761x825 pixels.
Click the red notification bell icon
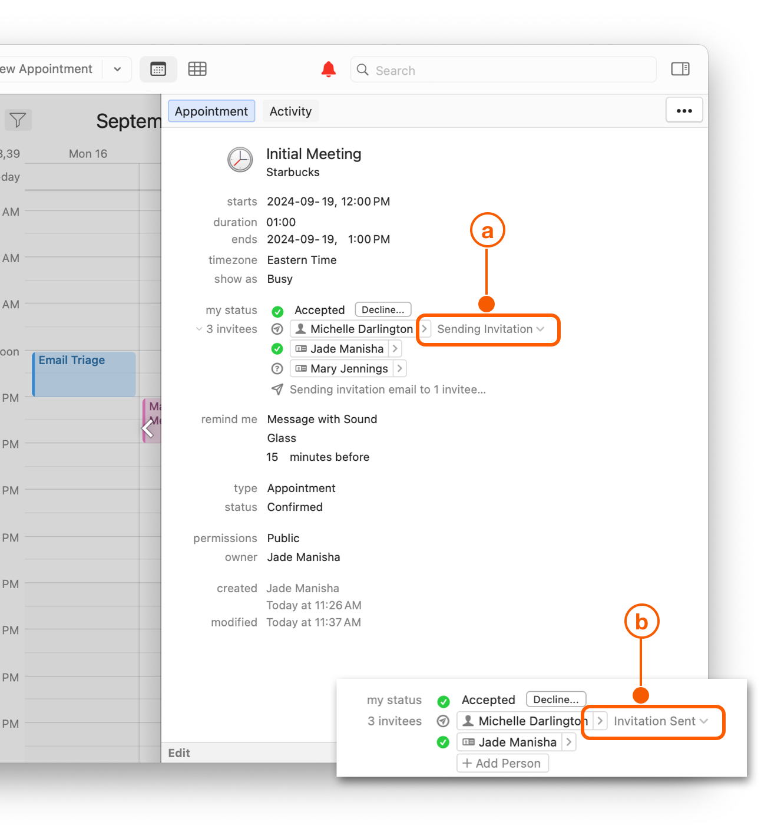pyautogui.click(x=328, y=70)
